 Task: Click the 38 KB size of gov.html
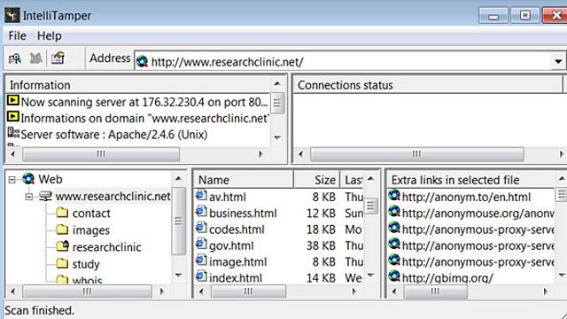pos(321,245)
